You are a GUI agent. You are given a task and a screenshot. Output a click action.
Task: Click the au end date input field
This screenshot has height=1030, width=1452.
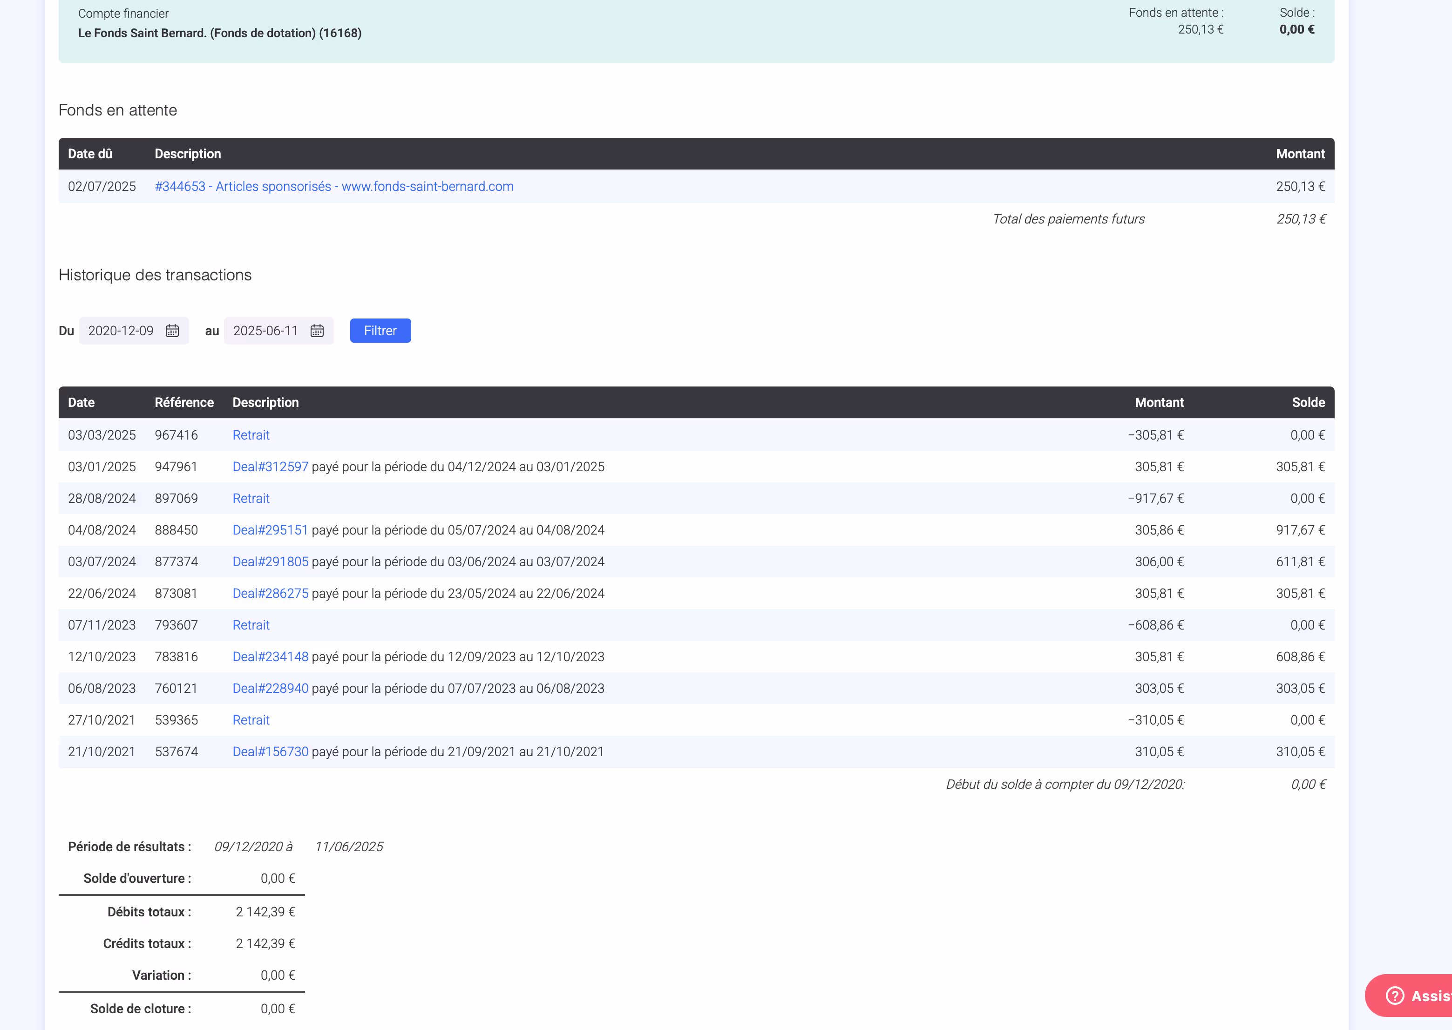(266, 331)
